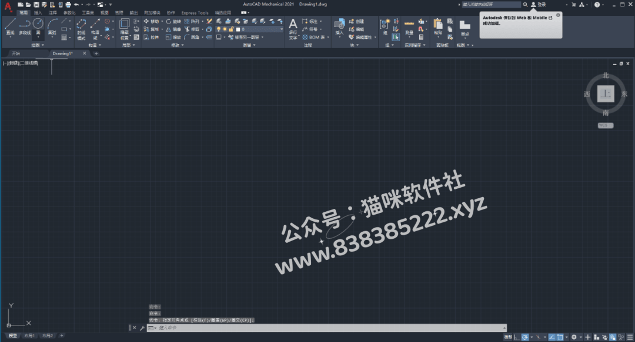Toggle polar tracking in status bar
635x342 pixels.
coord(525,337)
